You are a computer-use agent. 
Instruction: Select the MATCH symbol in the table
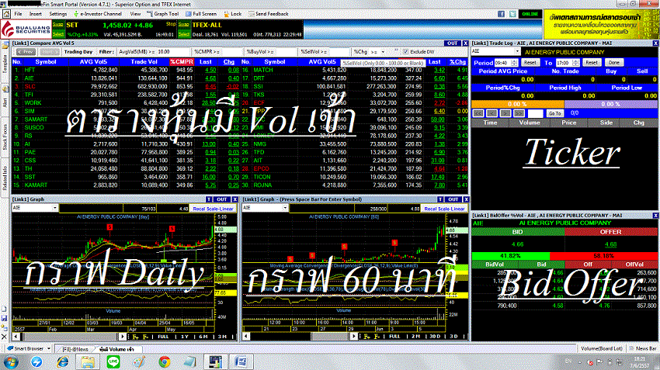(x=263, y=71)
